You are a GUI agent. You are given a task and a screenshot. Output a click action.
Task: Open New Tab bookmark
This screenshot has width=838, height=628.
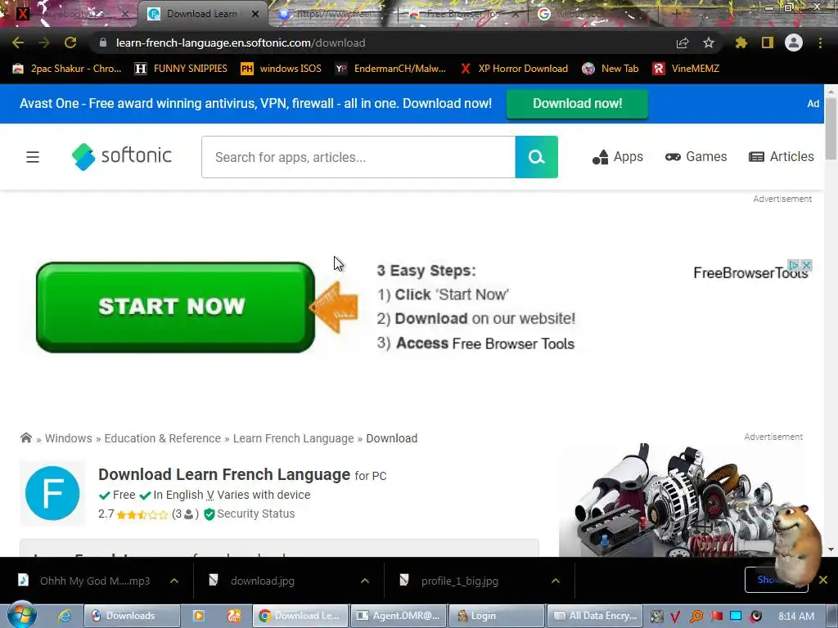coord(610,69)
